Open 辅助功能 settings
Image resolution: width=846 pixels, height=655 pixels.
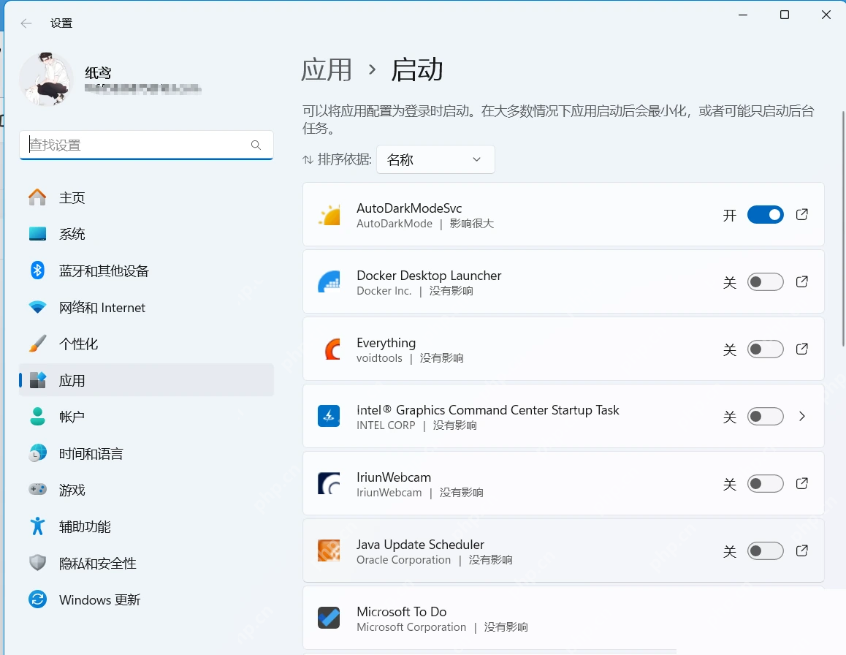(146, 526)
